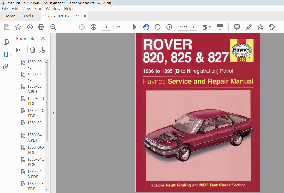The height and width of the screenshot is (193, 284).
Task: Click the Save file icon
Action: [7, 27]
